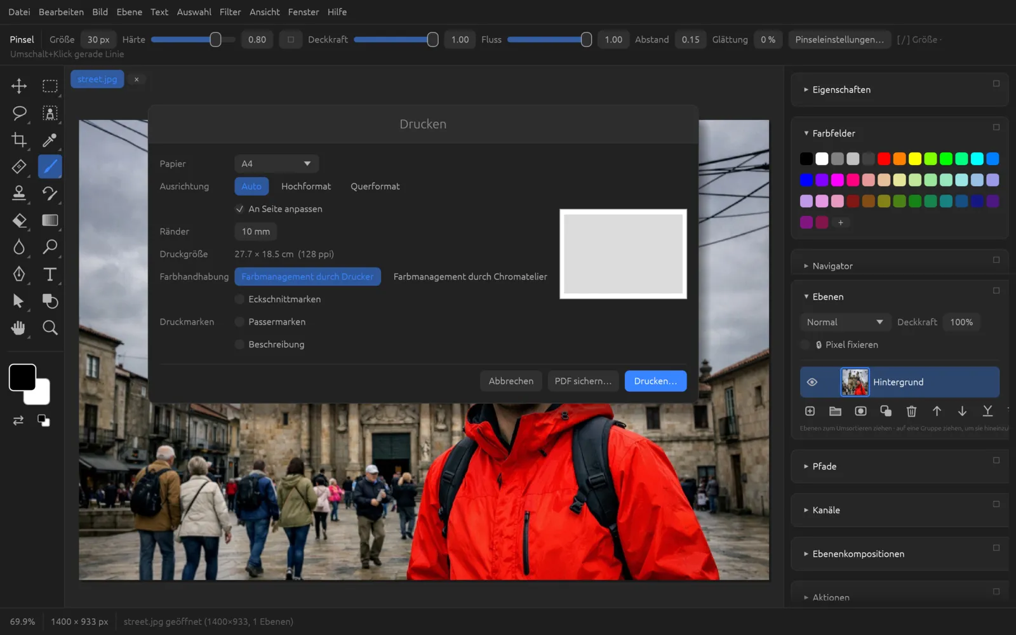
Task: Select the rectangular marquee tool
Action: 50,86
